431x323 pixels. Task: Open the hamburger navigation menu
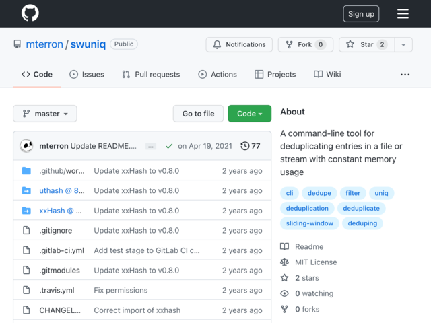403,13
